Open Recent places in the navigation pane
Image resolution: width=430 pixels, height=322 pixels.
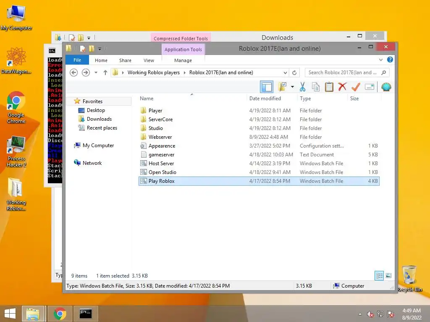[x=102, y=127]
